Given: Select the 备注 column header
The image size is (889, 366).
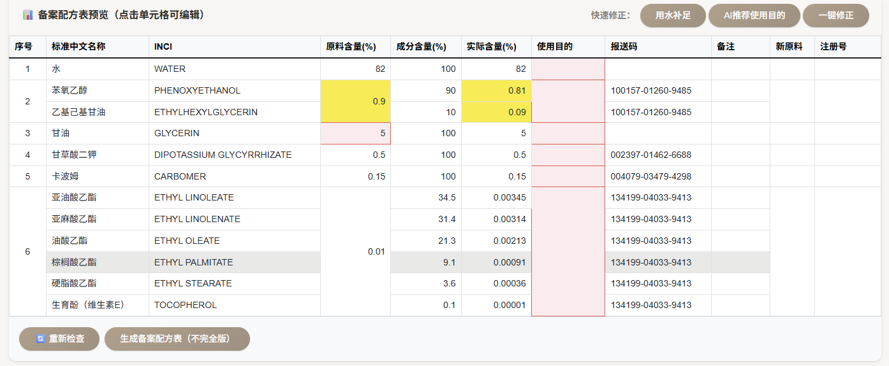Looking at the screenshot, I should (740, 47).
